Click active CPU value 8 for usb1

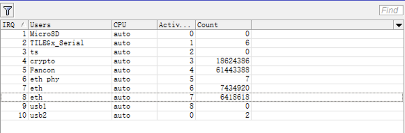coord(191,107)
